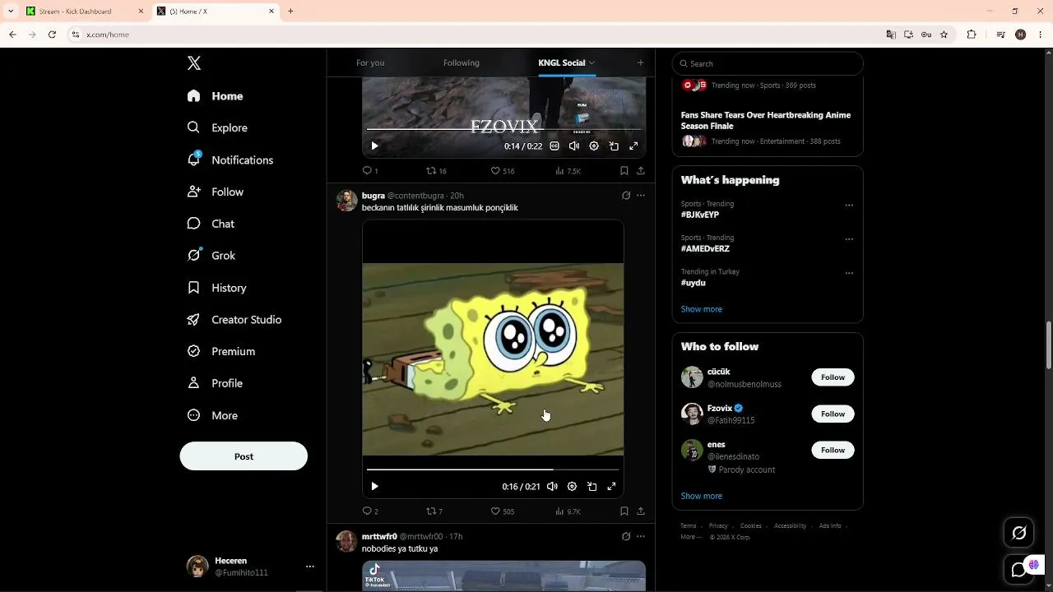Seek the SpongeBob video progress bar
The image size is (1053, 592).
click(493, 469)
